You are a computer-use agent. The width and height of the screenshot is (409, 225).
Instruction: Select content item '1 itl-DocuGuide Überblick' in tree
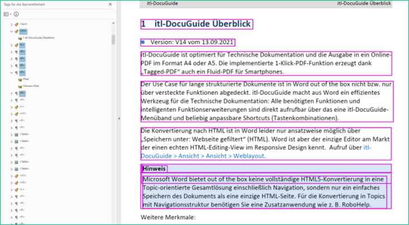click(x=39, y=38)
